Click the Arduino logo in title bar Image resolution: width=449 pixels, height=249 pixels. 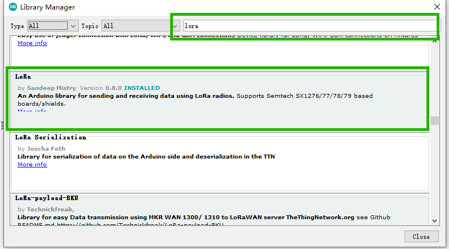click(12, 7)
